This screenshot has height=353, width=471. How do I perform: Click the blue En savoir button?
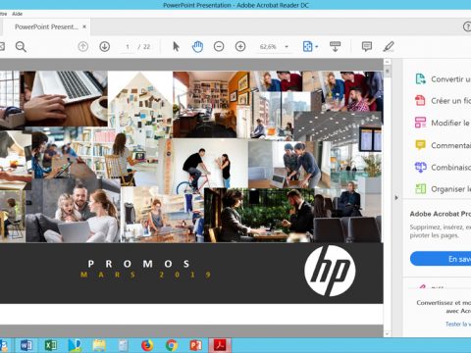(441, 259)
